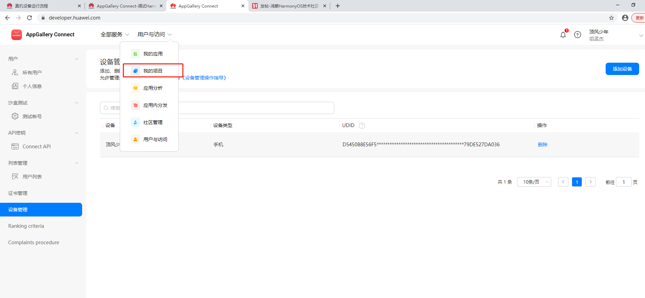Expand the All Services (全部服务) dropdown
Viewport: 645px width, 298px height.
pyautogui.click(x=115, y=35)
